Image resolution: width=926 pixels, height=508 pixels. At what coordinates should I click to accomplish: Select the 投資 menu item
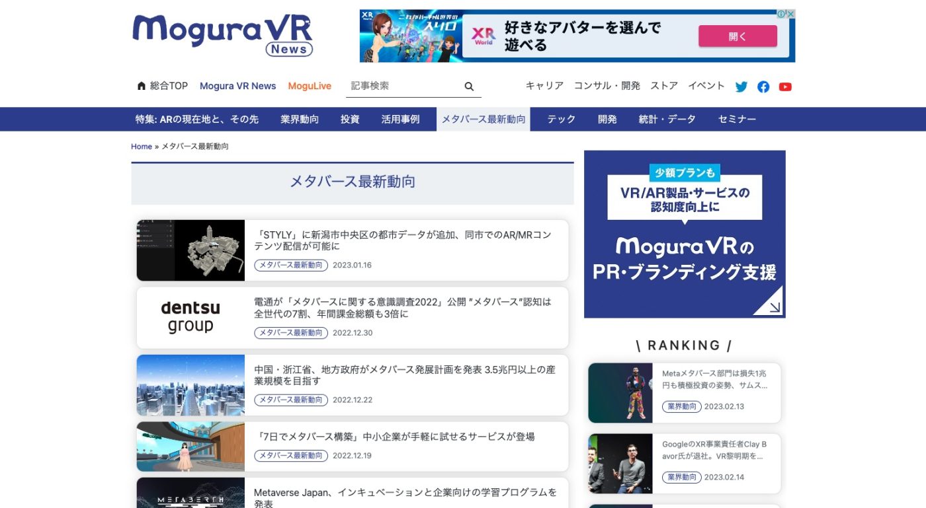[350, 120]
